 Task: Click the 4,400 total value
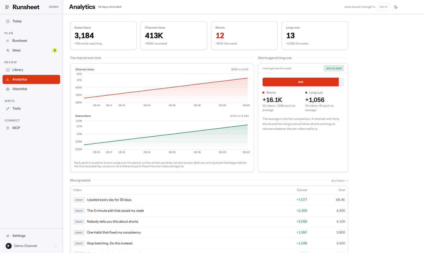tap(341, 211)
